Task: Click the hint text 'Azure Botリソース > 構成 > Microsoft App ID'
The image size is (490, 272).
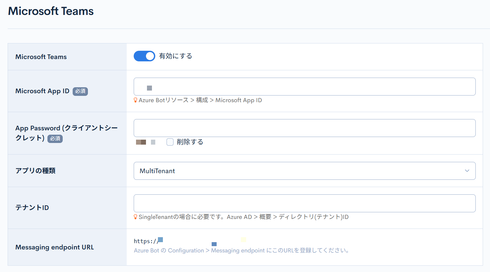Action: [x=200, y=100]
